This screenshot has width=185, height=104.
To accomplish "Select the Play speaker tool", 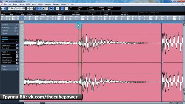I will coord(18,8).
